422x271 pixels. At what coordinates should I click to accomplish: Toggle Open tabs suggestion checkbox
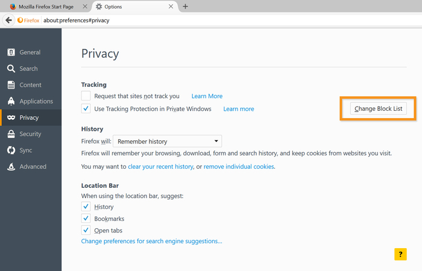coord(86,231)
